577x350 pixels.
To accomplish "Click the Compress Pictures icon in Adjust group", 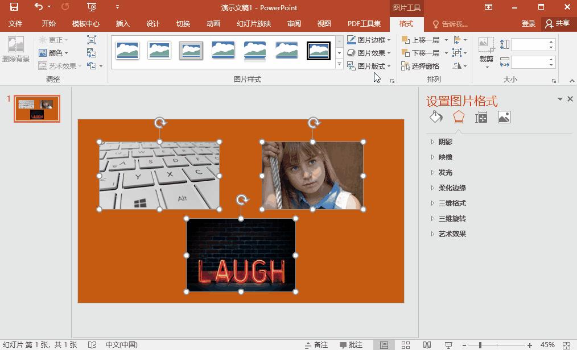I will tap(92, 40).
